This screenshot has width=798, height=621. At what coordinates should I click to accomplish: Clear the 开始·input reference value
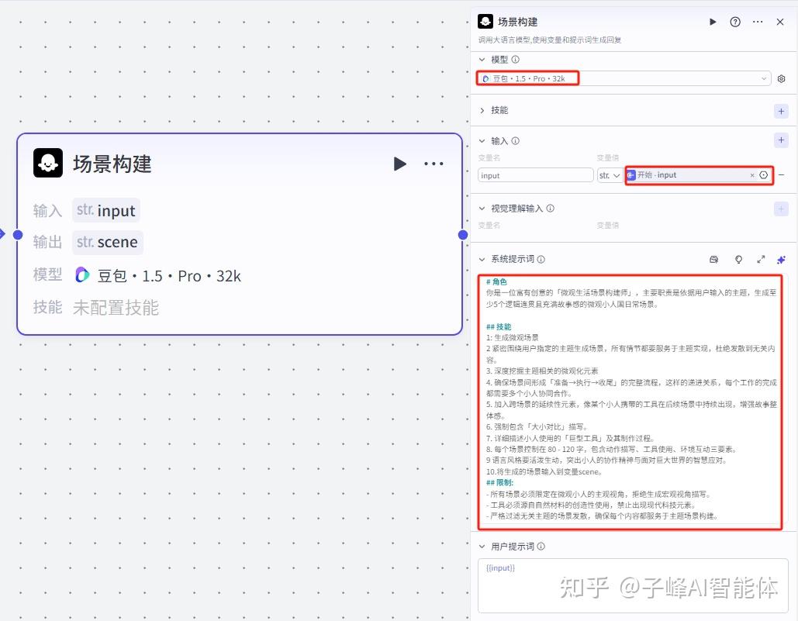(751, 175)
